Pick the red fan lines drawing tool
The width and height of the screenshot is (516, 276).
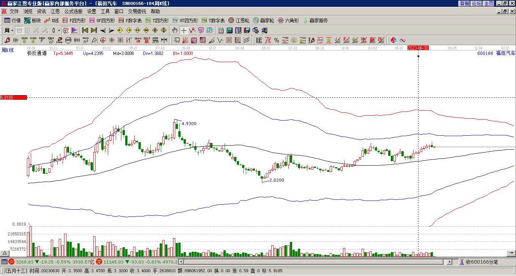click(185, 40)
